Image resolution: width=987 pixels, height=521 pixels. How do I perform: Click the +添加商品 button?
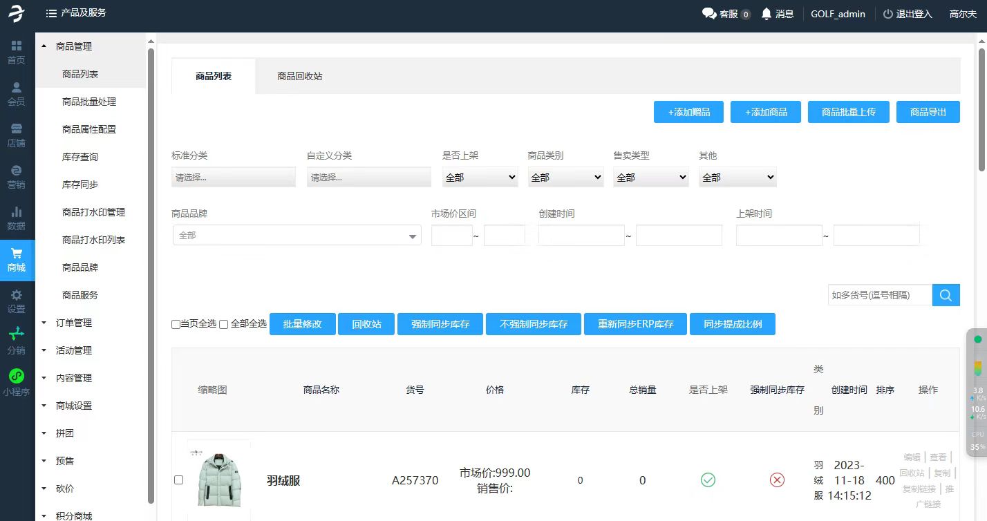click(x=766, y=112)
